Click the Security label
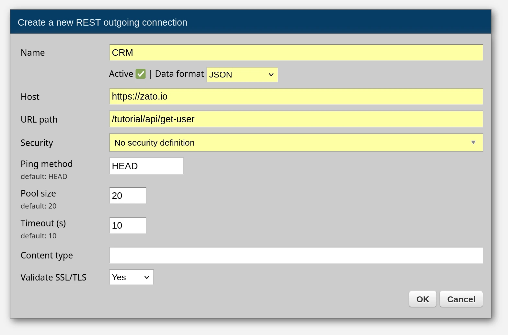 [37, 143]
